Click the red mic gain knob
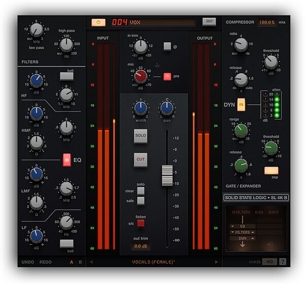Screen dimensions: 305x284 (x=141, y=76)
